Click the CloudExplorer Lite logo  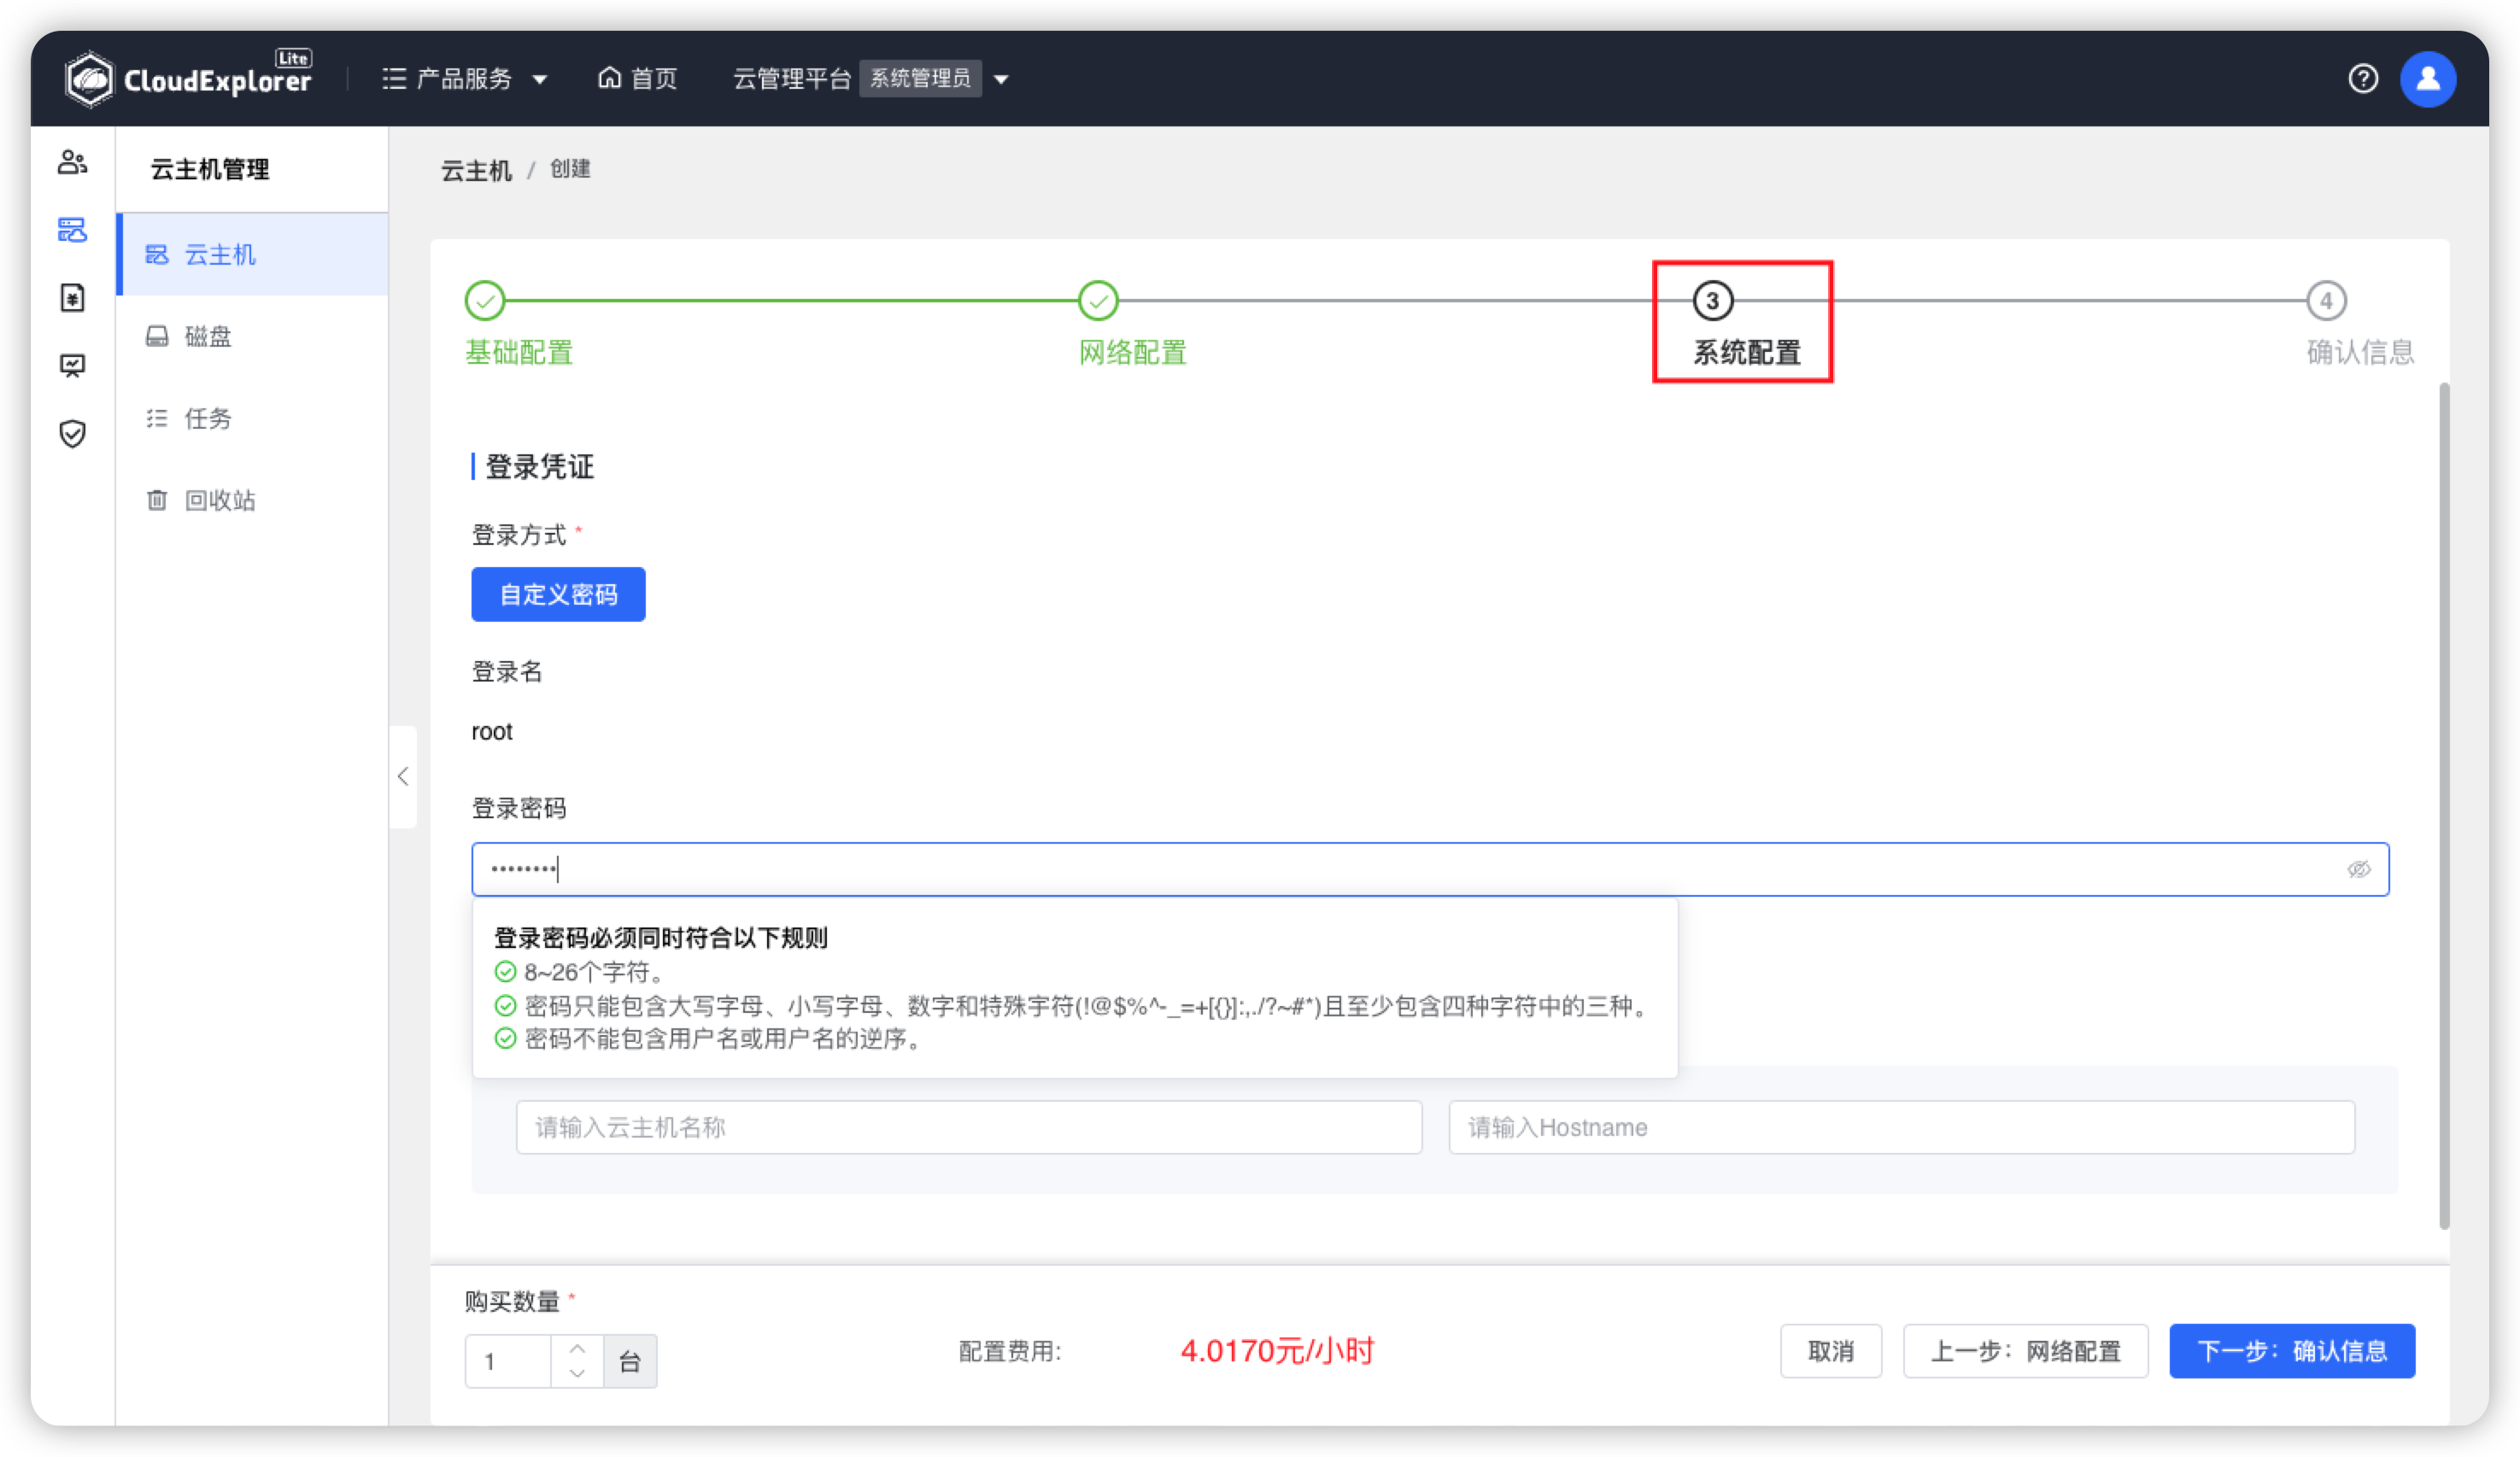187,78
